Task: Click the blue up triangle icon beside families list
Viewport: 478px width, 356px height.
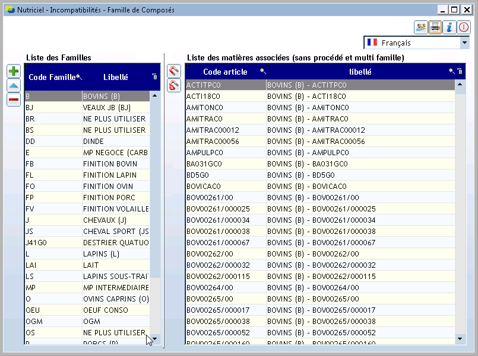Action: coord(14,85)
